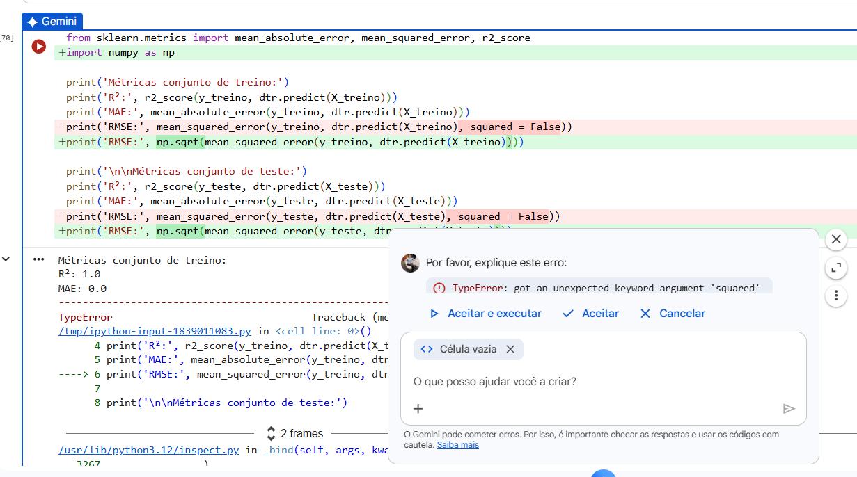Image resolution: width=857 pixels, height=477 pixels.
Task: Open the cell output options menu
Action: coord(39,259)
